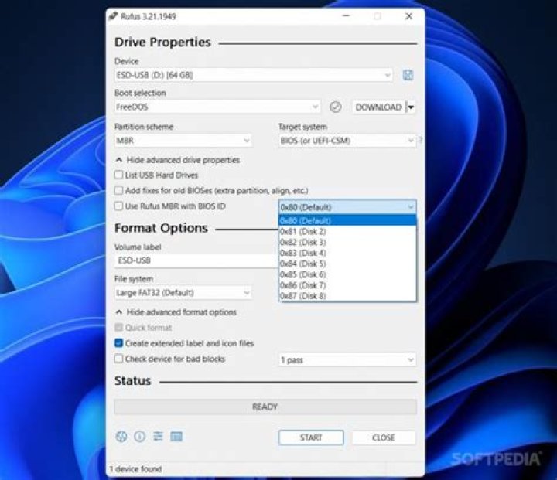Open language globe icon
The height and width of the screenshot is (480, 557).
pyautogui.click(x=121, y=437)
